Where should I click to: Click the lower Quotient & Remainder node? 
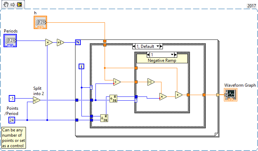pos(104,118)
